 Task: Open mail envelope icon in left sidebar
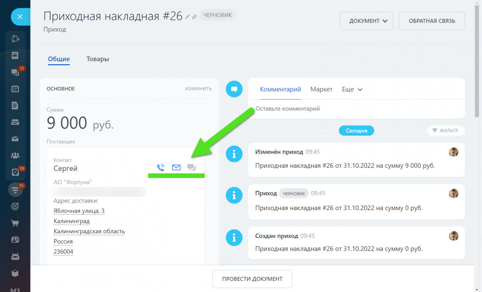(x=15, y=139)
